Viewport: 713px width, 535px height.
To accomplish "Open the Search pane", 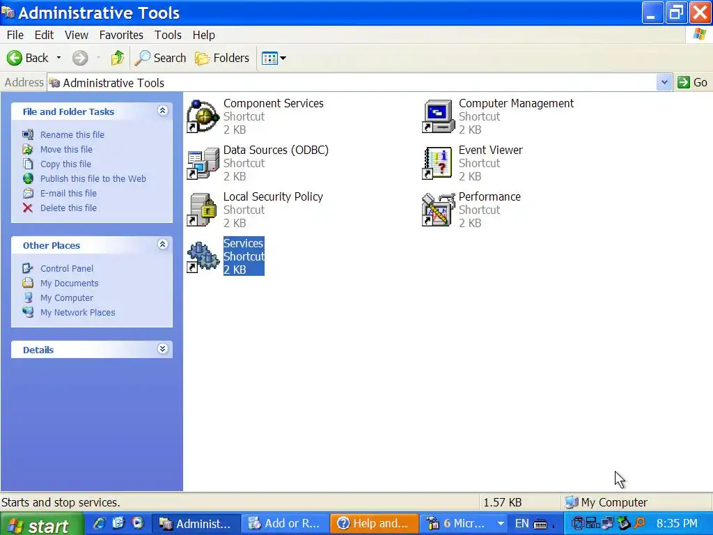I will tap(161, 58).
